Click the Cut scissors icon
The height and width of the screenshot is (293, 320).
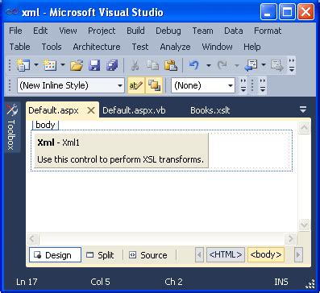click(135, 65)
